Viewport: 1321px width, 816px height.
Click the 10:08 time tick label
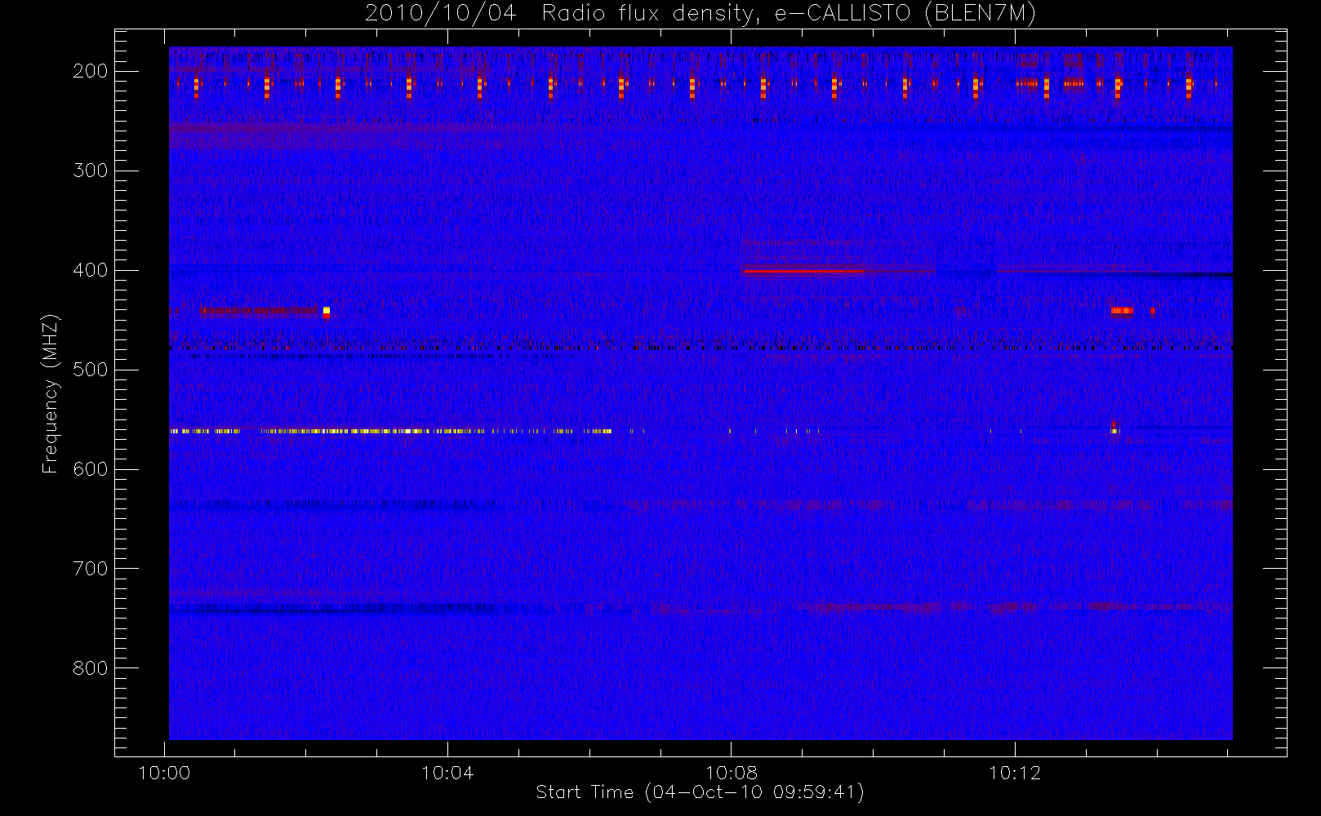[x=732, y=773]
